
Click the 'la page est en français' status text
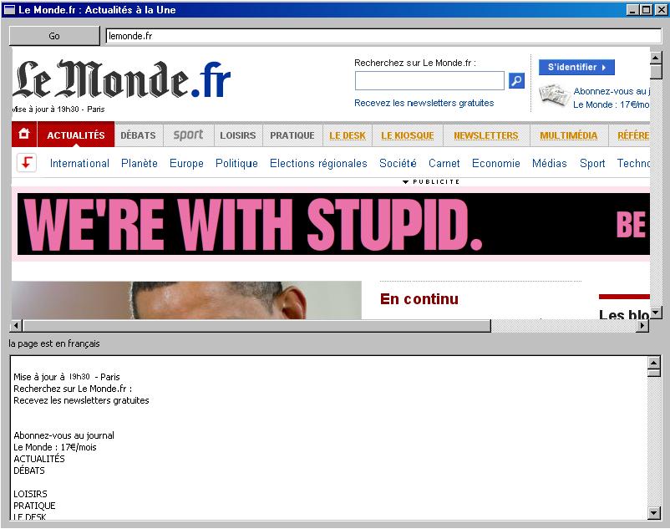pos(54,343)
